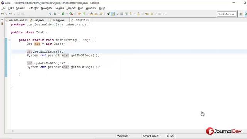Select the Test.java editor tab
The width and height of the screenshot is (247, 139).
coord(80,20)
